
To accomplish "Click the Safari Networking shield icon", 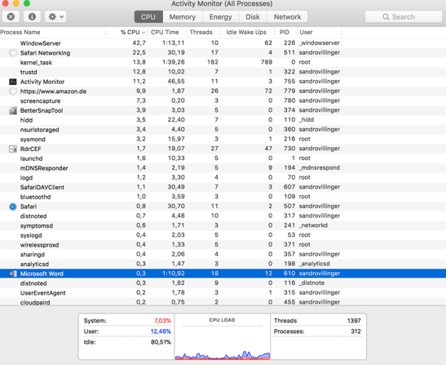I will 13,53.
